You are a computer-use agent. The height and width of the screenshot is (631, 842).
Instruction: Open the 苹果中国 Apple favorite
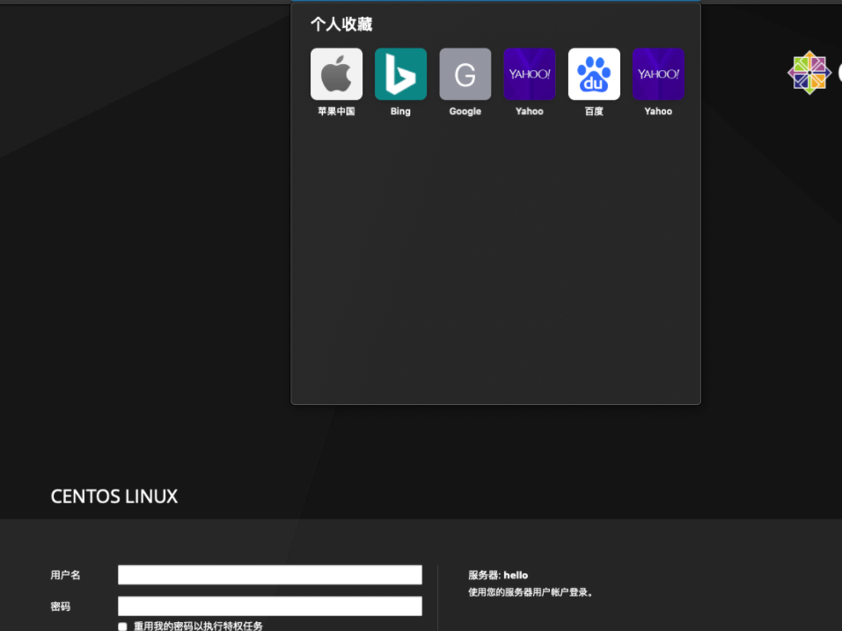coord(336,74)
